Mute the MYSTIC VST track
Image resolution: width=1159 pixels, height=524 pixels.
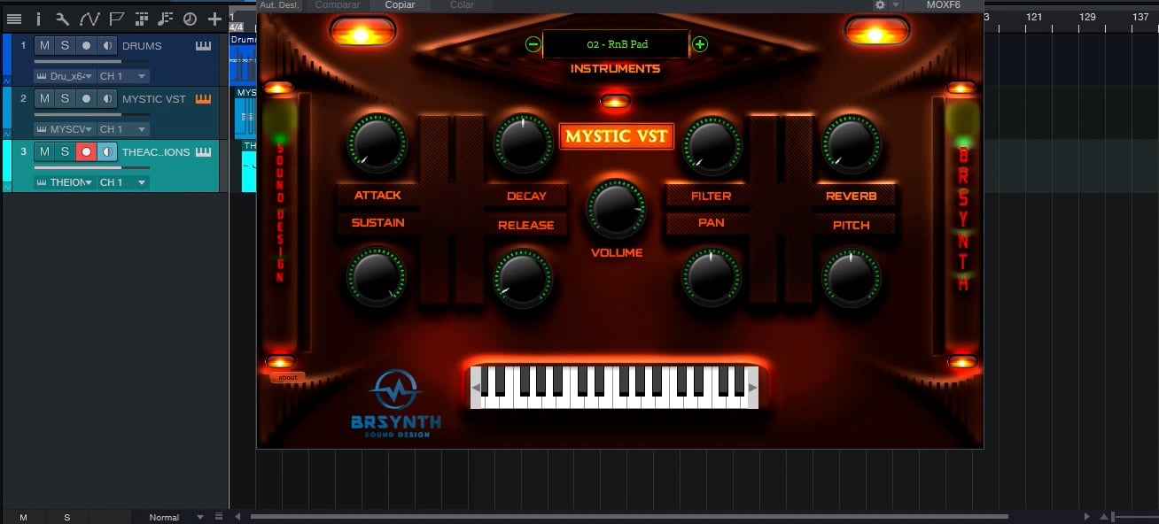(x=44, y=99)
